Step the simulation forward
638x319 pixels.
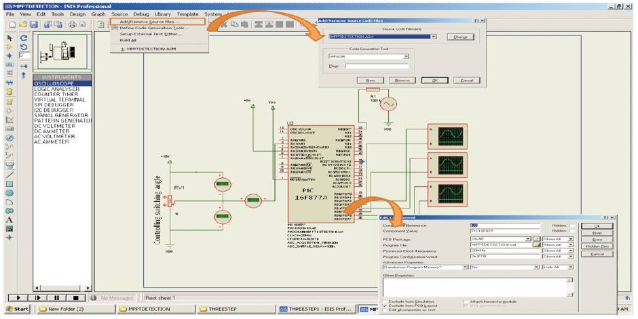tap(37, 298)
